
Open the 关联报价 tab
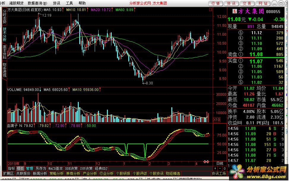[23, 174]
